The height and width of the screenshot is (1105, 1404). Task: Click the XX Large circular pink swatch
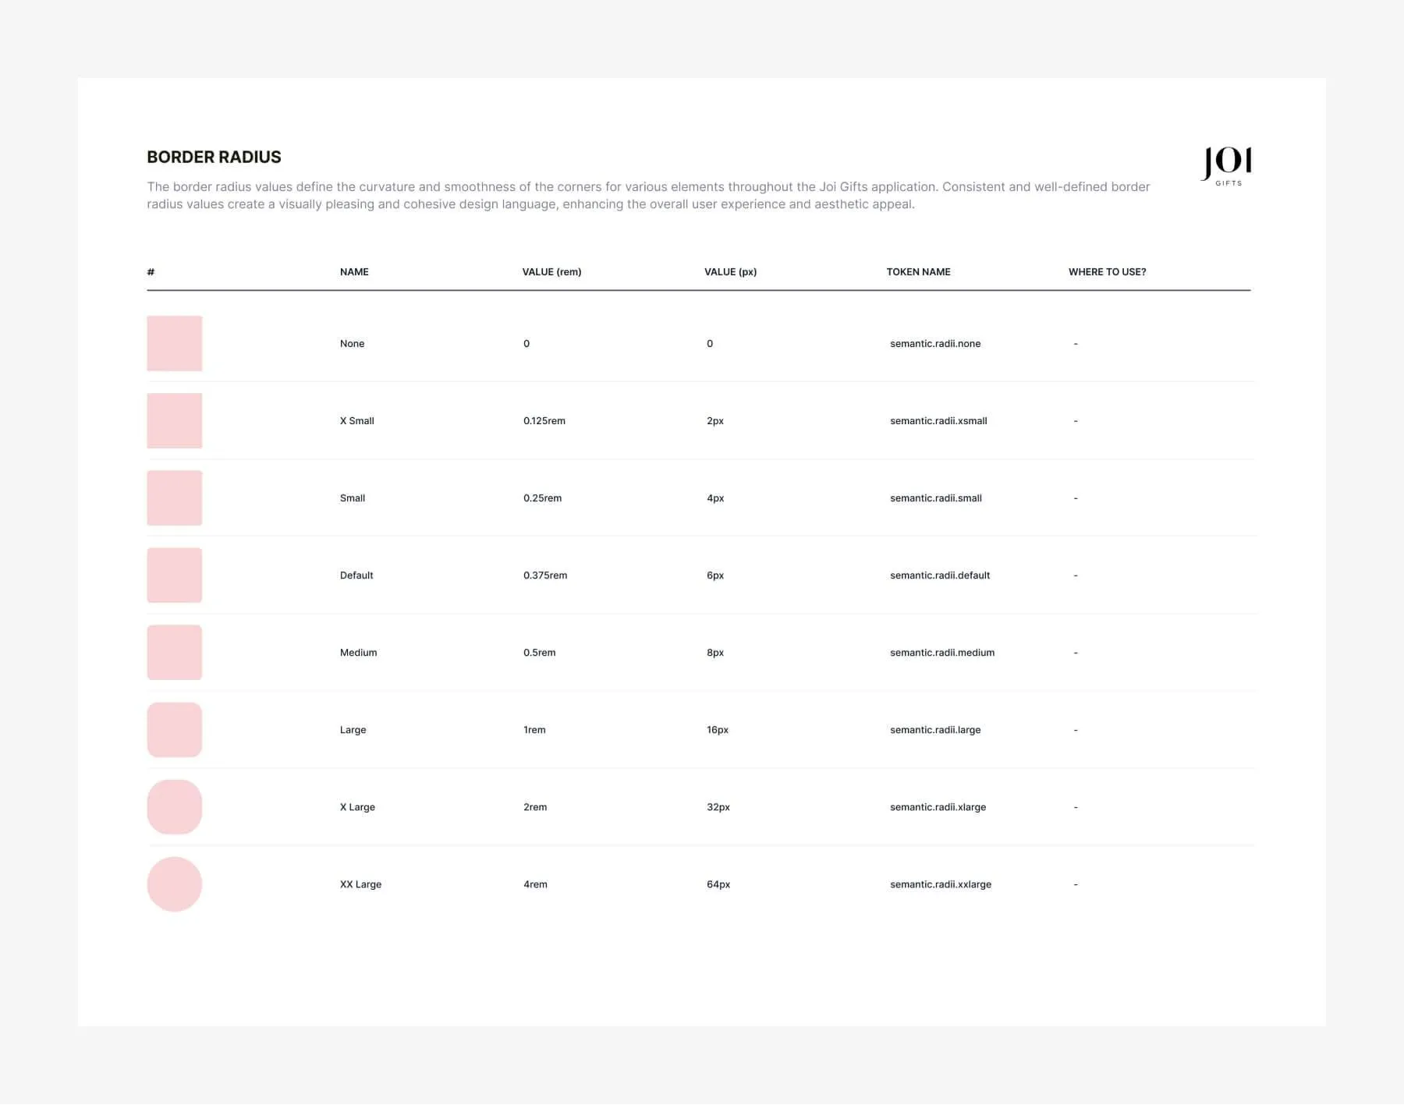(175, 884)
